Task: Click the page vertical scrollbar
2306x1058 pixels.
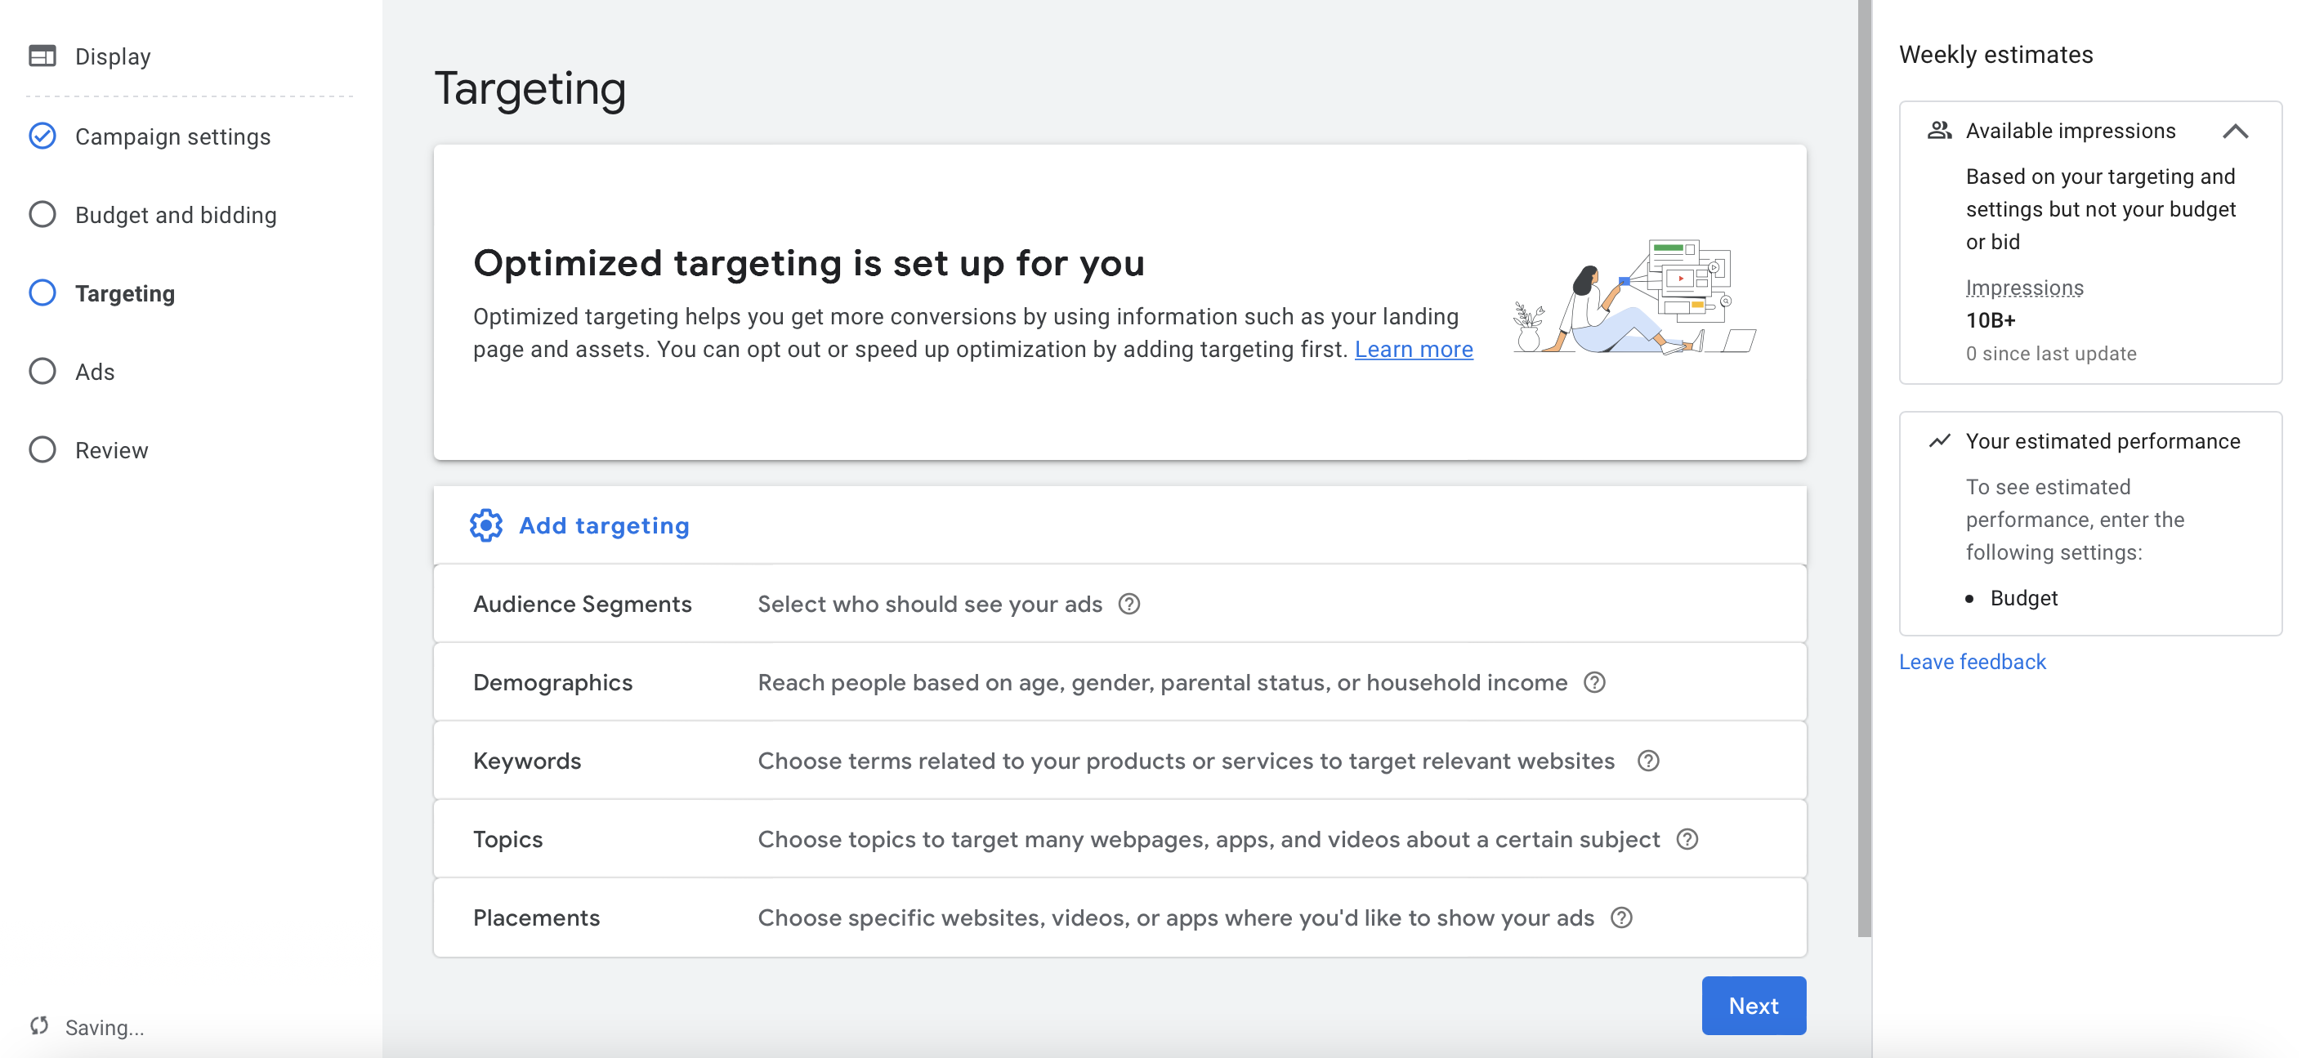Action: (x=1865, y=468)
